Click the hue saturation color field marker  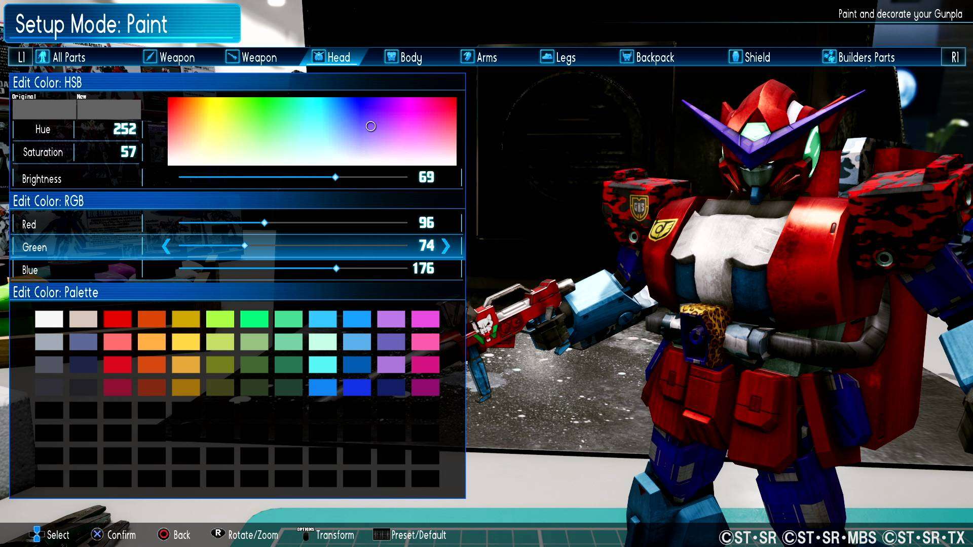371,126
